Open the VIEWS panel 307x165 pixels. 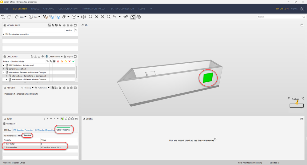[294, 9]
